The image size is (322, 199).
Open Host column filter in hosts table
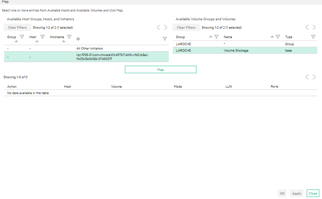click(43, 37)
